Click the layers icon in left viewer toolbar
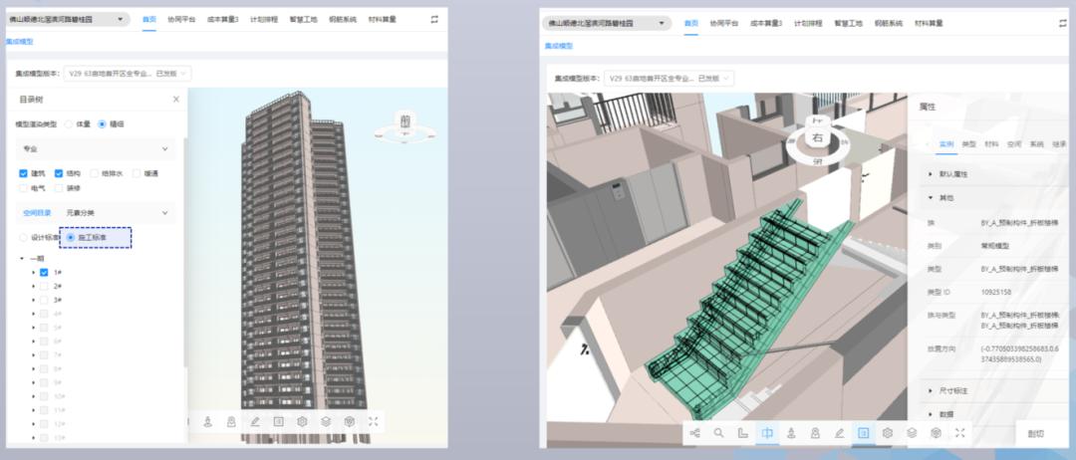Screen dimensions: 1076x460 pos(326,422)
